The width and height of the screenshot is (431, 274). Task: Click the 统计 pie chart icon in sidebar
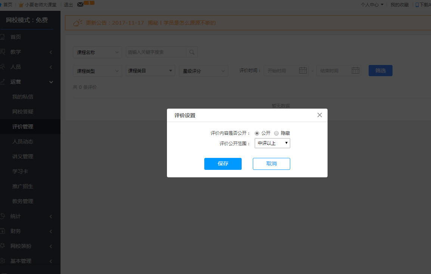pos(2,216)
